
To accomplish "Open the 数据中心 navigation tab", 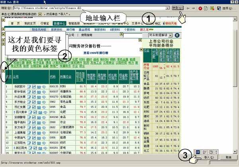I will click(60, 24).
